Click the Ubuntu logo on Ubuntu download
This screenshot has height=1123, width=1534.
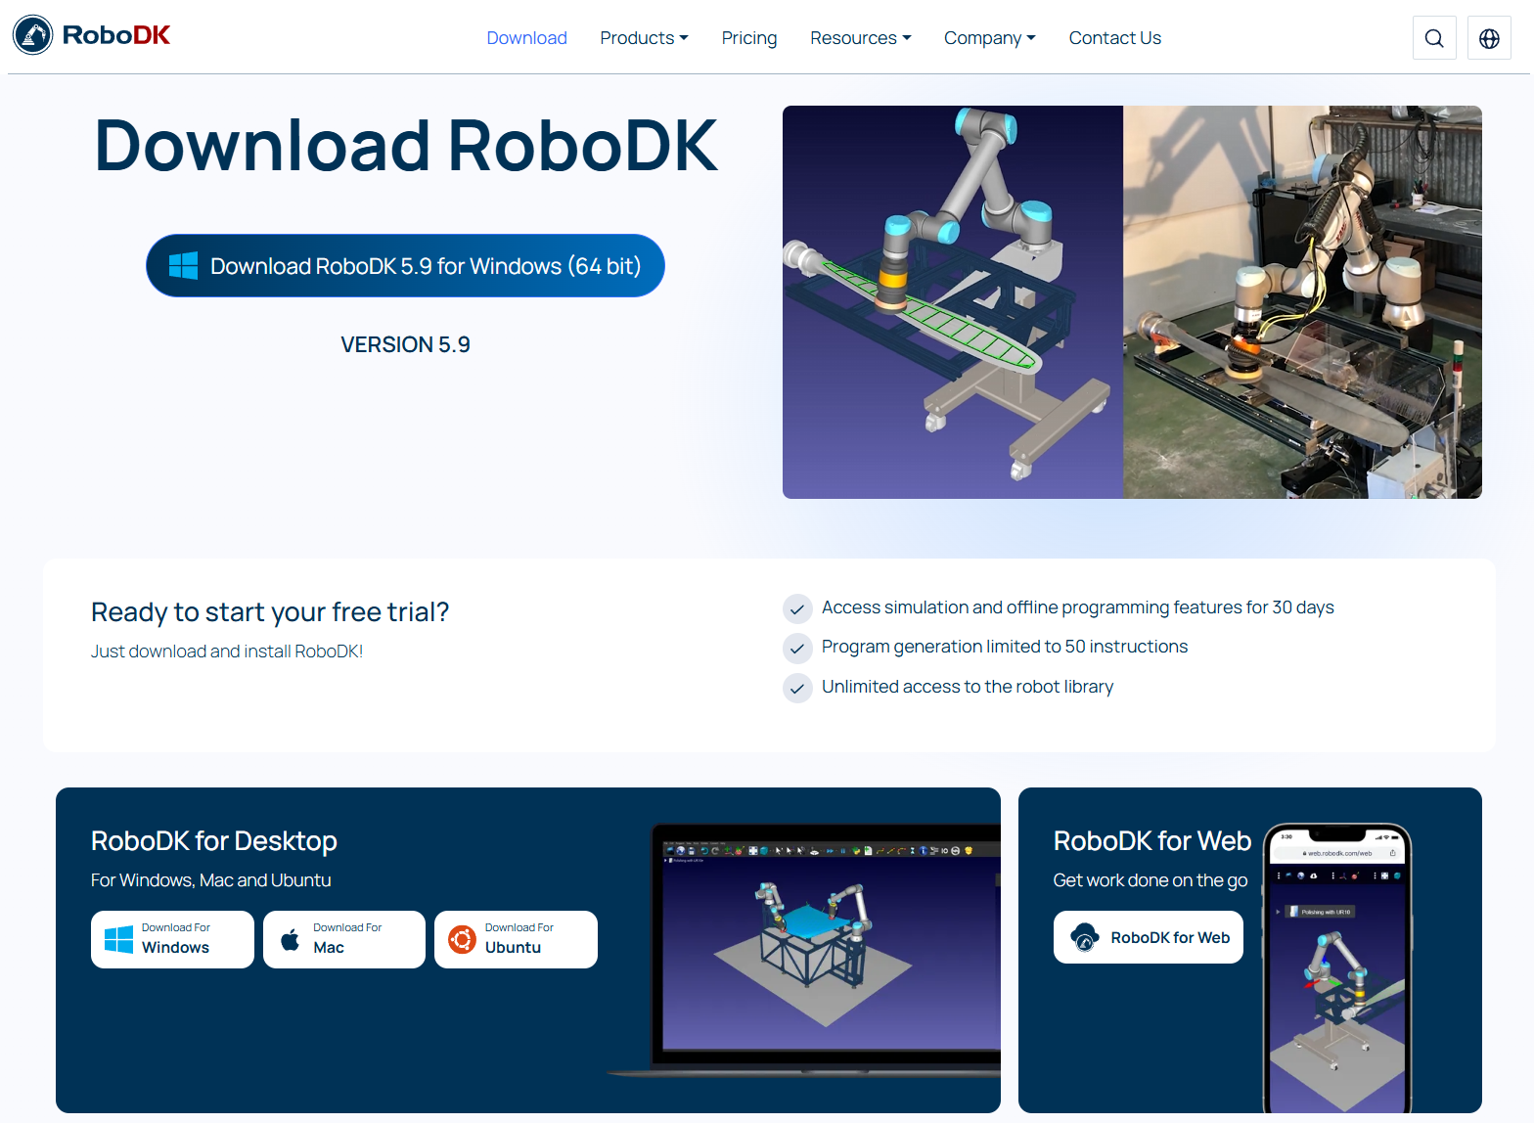[x=462, y=939]
